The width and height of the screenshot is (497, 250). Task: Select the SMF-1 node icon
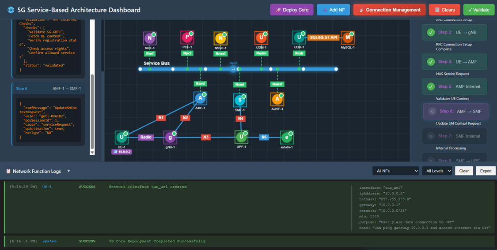[239, 100]
